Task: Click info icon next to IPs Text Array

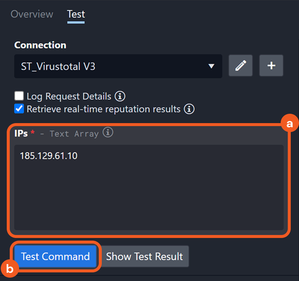Action: (108, 132)
